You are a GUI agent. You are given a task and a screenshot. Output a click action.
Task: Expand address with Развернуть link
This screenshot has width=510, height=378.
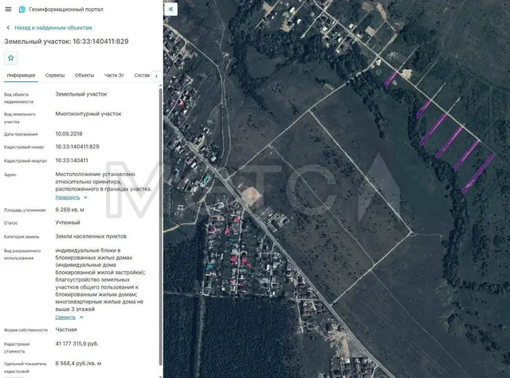pyautogui.click(x=67, y=197)
